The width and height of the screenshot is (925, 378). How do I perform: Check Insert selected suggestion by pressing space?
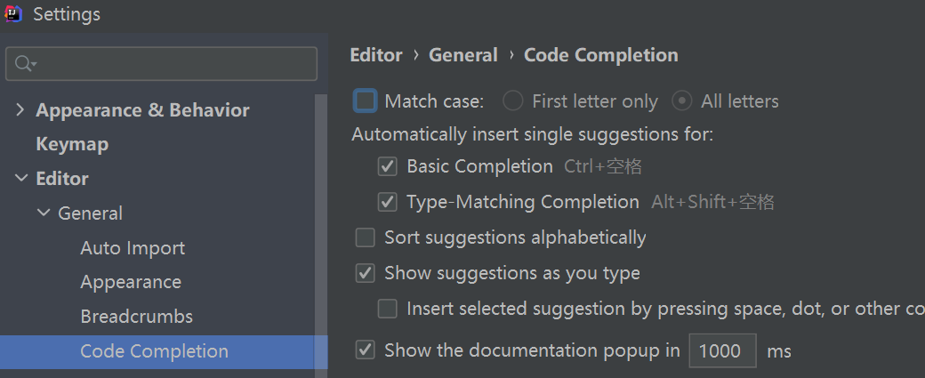(387, 309)
